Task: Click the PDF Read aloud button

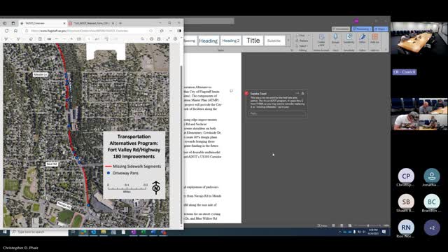Action: (x=49, y=39)
